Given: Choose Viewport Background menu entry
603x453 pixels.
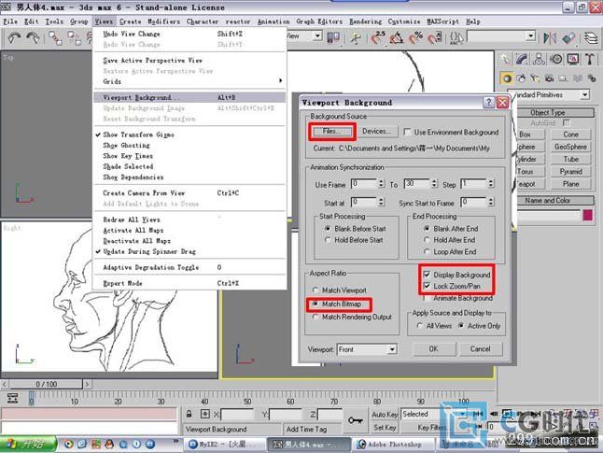Looking at the screenshot, I should click(189, 97).
